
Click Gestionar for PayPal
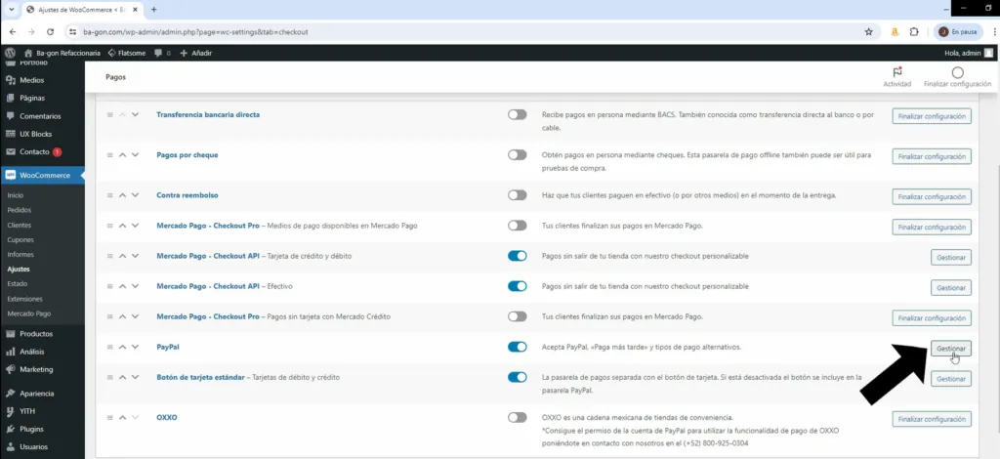[951, 349]
